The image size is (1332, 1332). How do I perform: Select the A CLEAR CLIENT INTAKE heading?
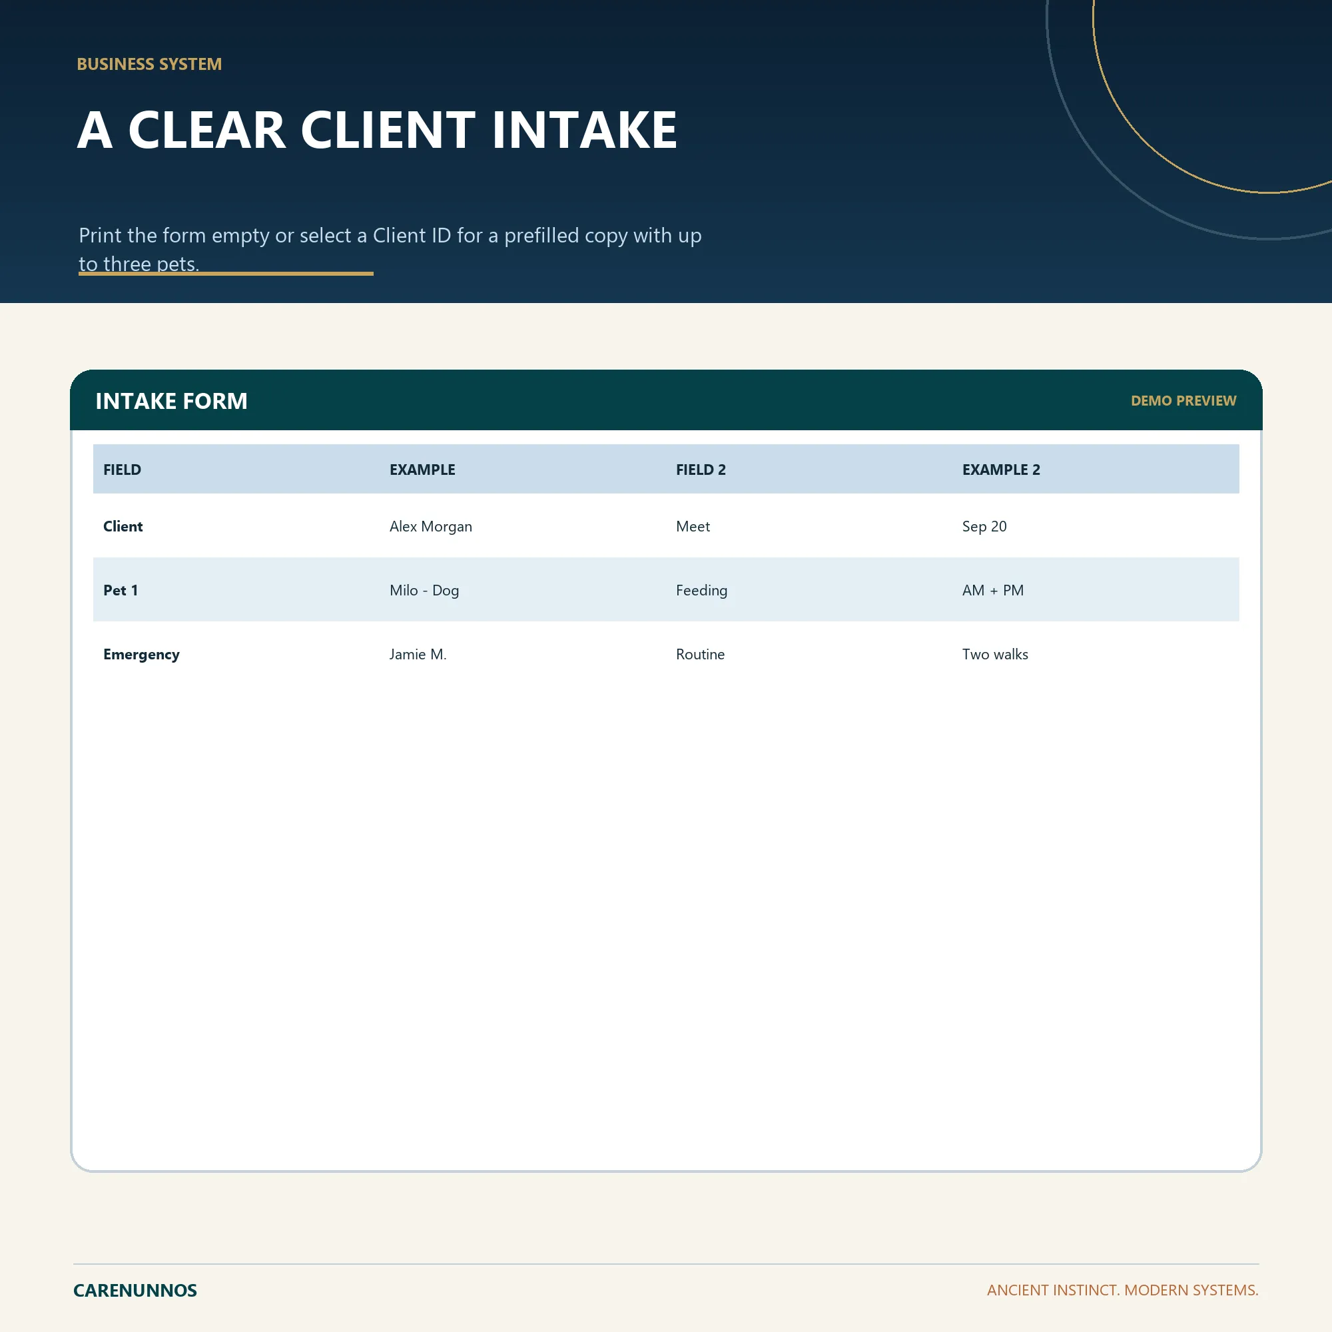click(377, 130)
